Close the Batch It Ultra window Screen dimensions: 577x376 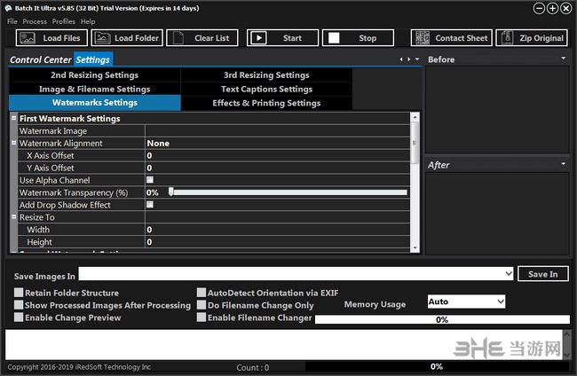click(566, 8)
